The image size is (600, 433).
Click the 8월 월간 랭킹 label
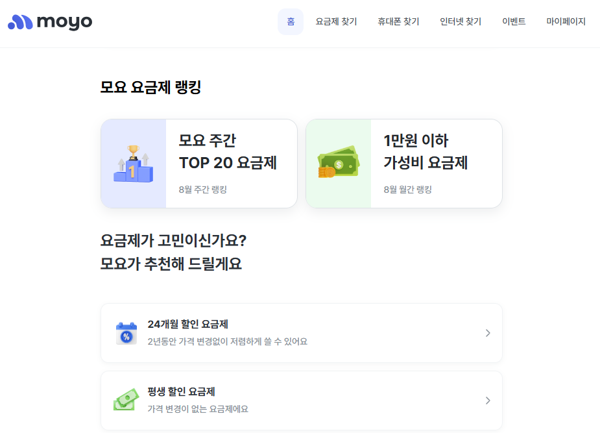407,189
